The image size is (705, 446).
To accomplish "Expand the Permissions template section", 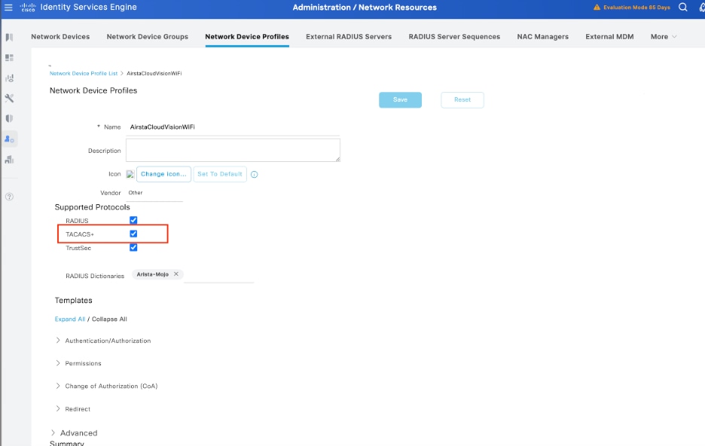I will (58, 363).
